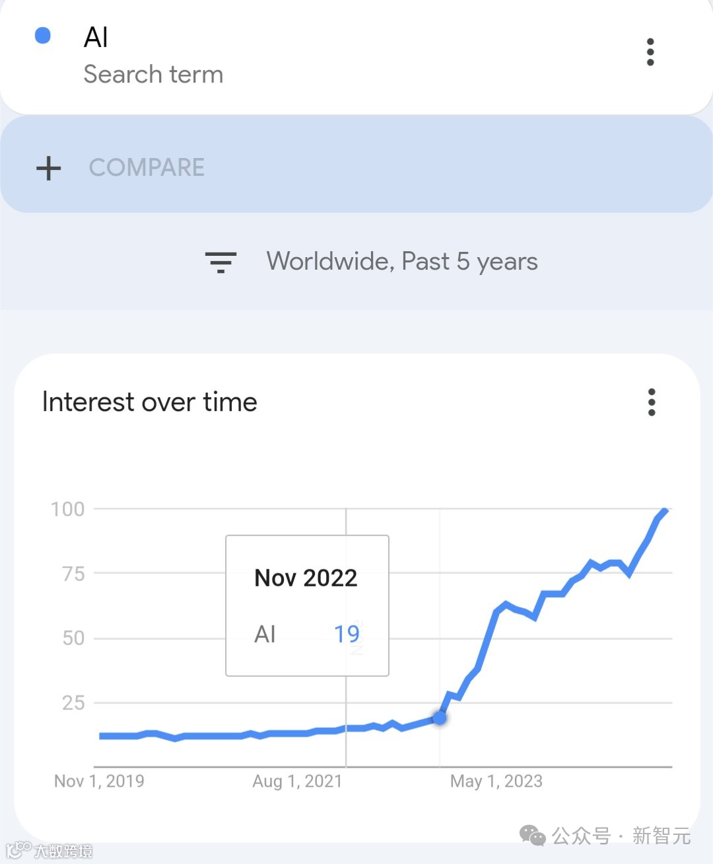Select the highlighted Nov 2022 data point
The width and height of the screenshot is (713, 864).
440,717
